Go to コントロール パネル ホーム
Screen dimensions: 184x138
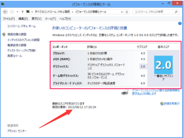click(21, 26)
